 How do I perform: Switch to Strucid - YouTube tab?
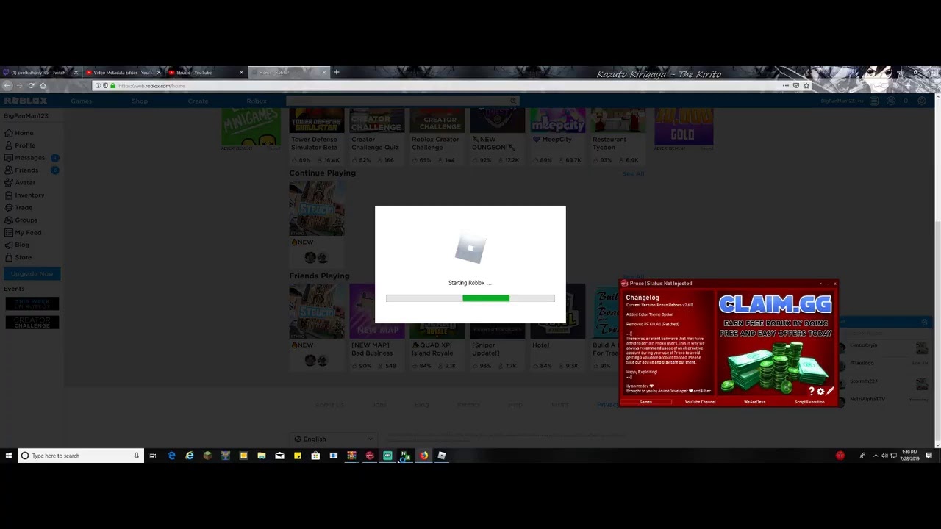pyautogui.click(x=206, y=72)
